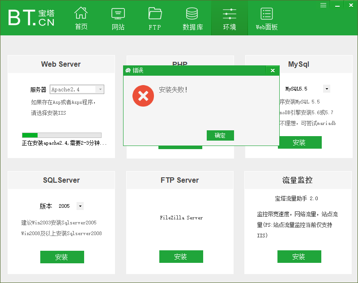This screenshot has height=283, width=358.
Task: Click the MySql panel header
Action: [x=299, y=64]
